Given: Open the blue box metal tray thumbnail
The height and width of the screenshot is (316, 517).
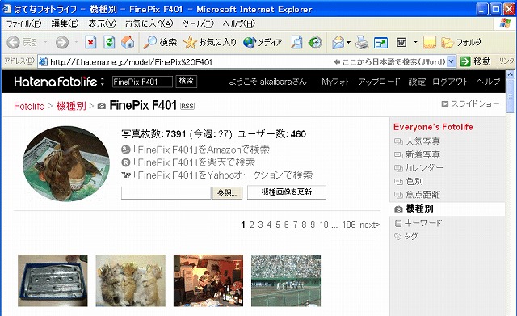Looking at the screenshot, I should pos(53,280).
